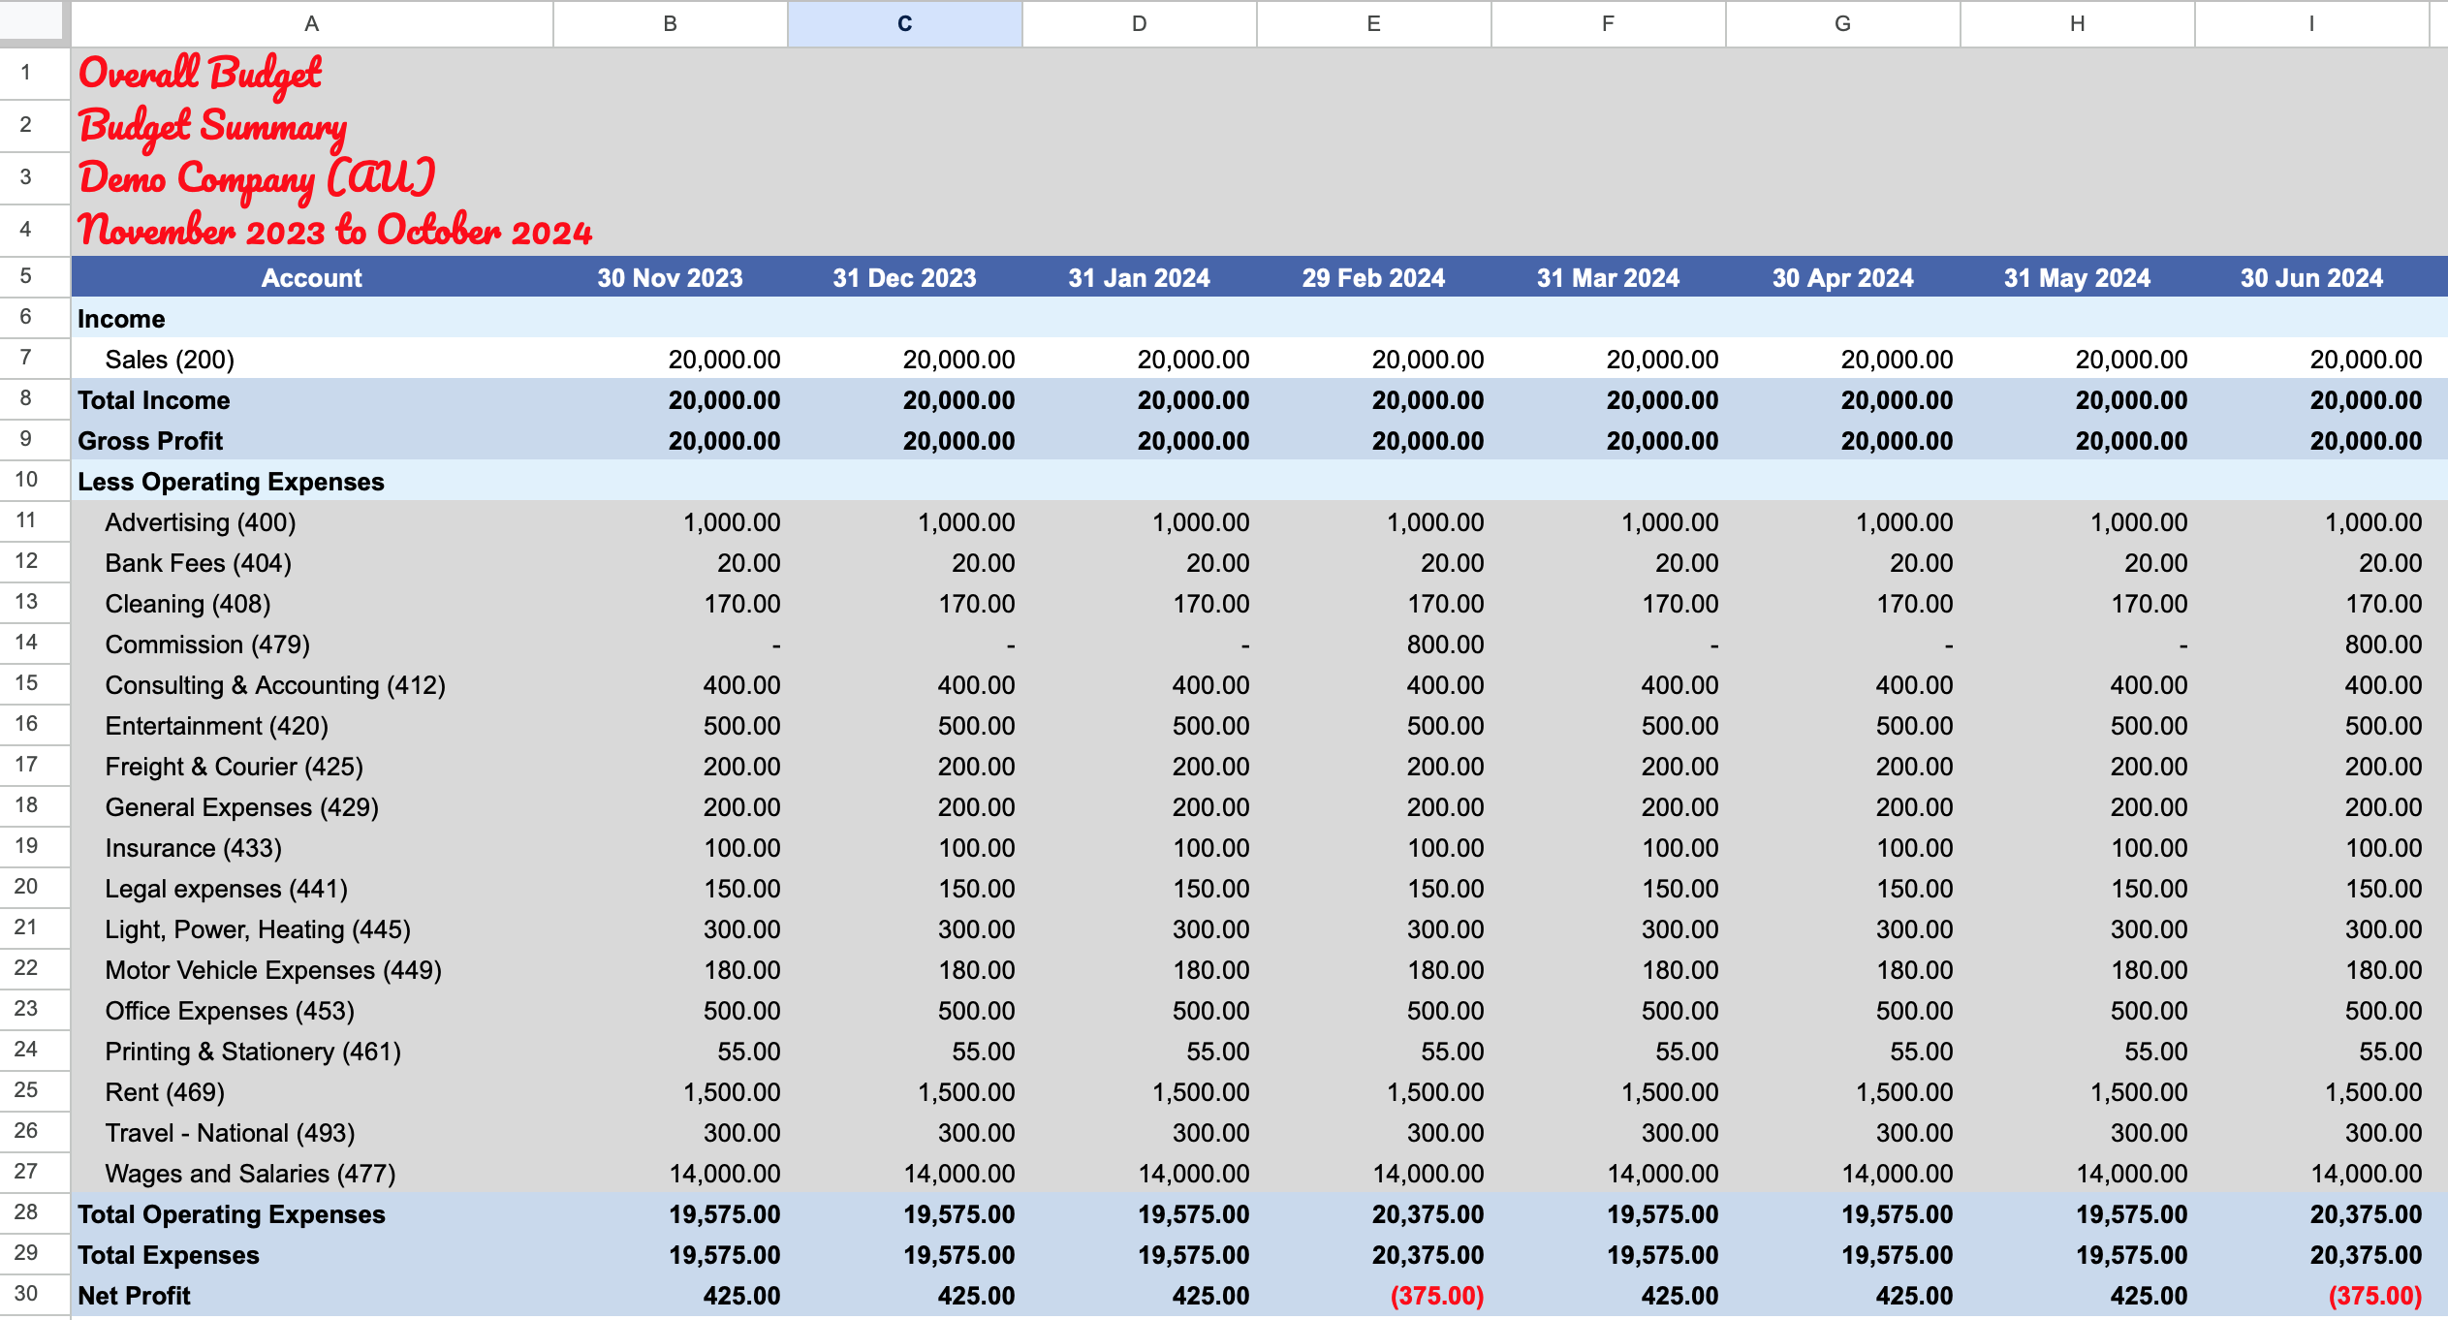Image resolution: width=2448 pixels, height=1320 pixels.
Task: Select Net Profit 425.00 in Nov 2023 column
Action: [670, 1296]
